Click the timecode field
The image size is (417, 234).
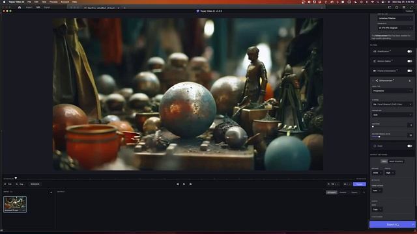(35, 184)
